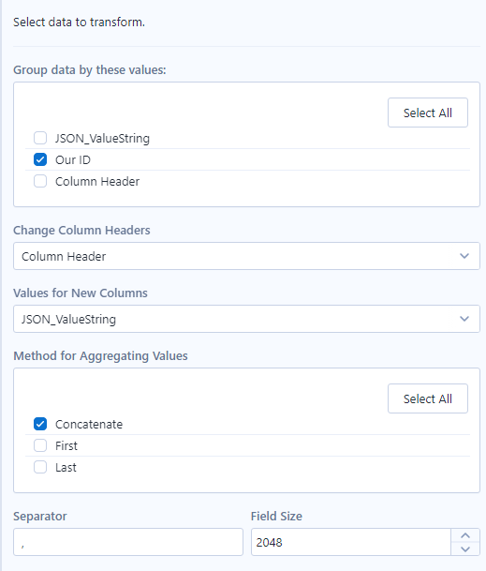Click into the Separator input field

(x=128, y=542)
